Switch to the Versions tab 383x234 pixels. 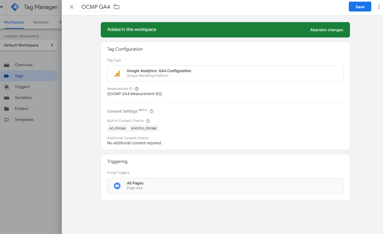41,22
